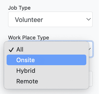Click the Job Type label
The width and height of the screenshot is (99, 94).
coord(19,8)
